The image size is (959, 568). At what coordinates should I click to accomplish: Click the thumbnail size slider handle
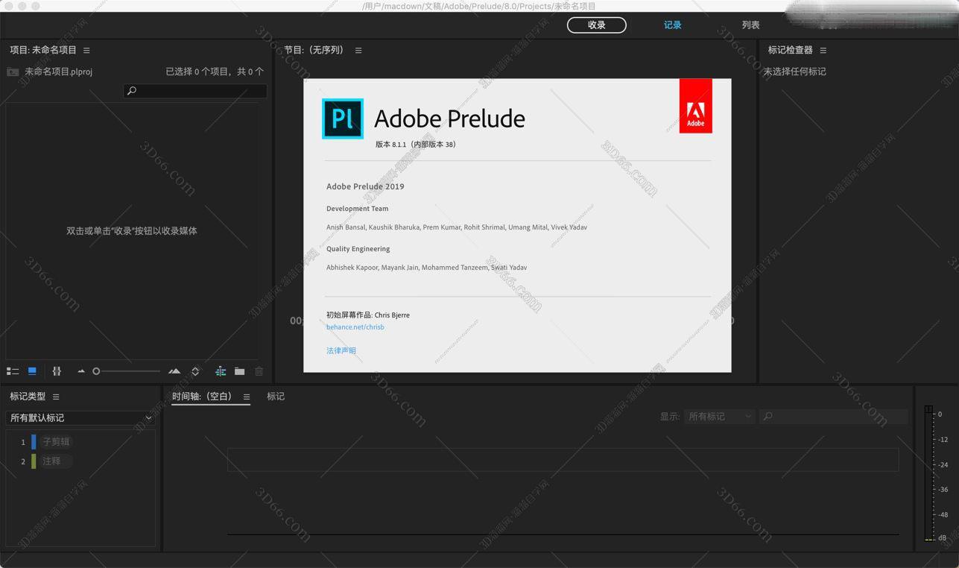96,371
